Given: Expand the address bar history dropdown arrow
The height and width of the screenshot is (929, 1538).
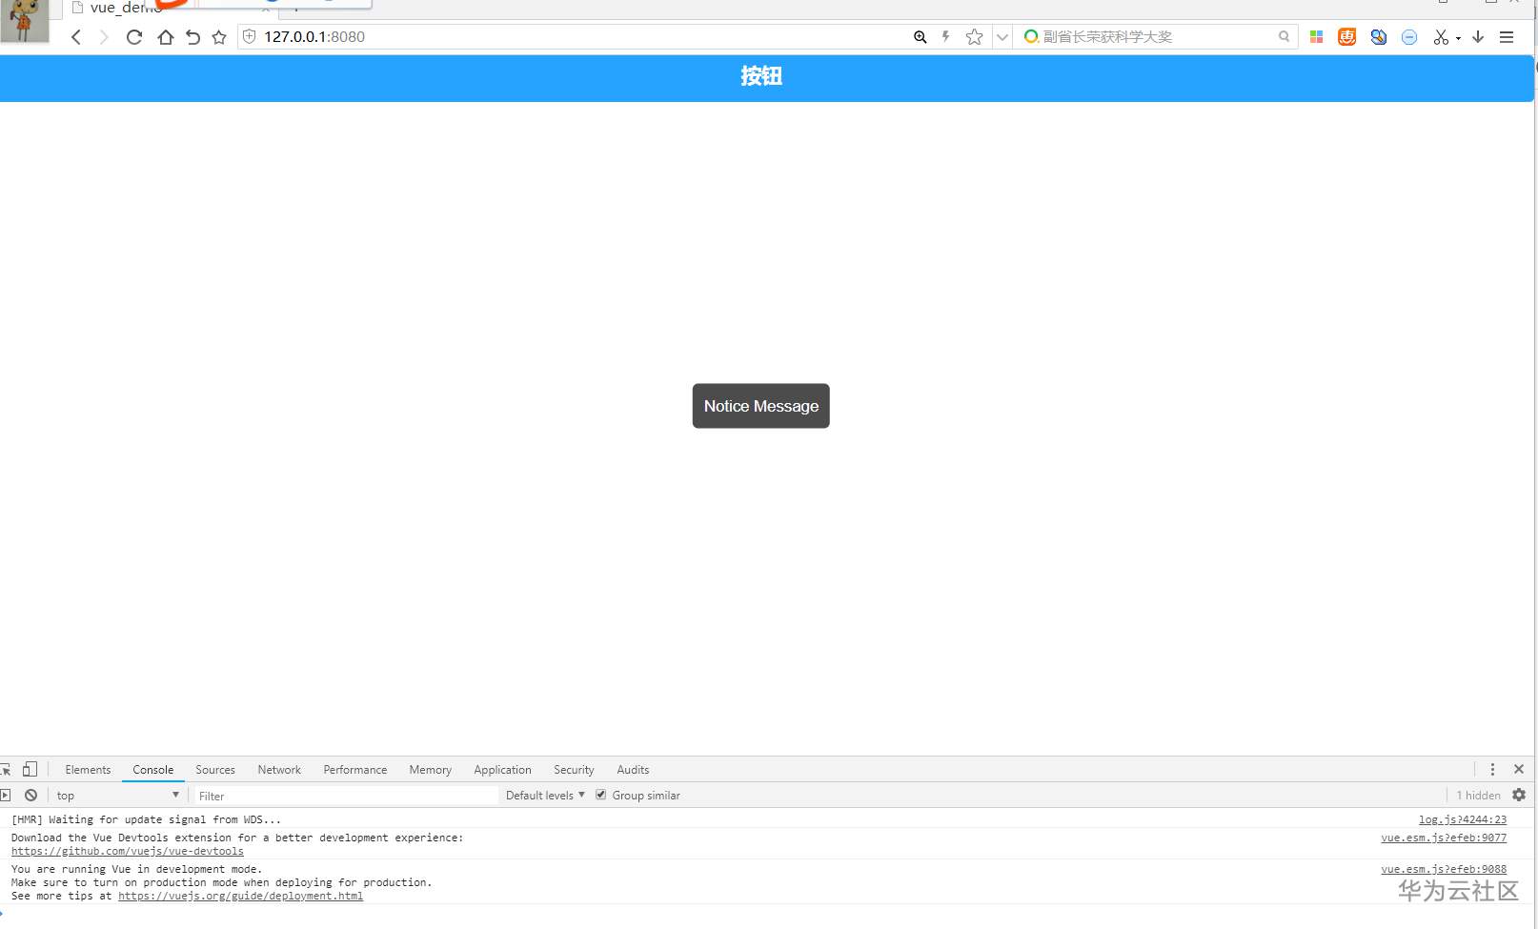Looking at the screenshot, I should 1002,37.
